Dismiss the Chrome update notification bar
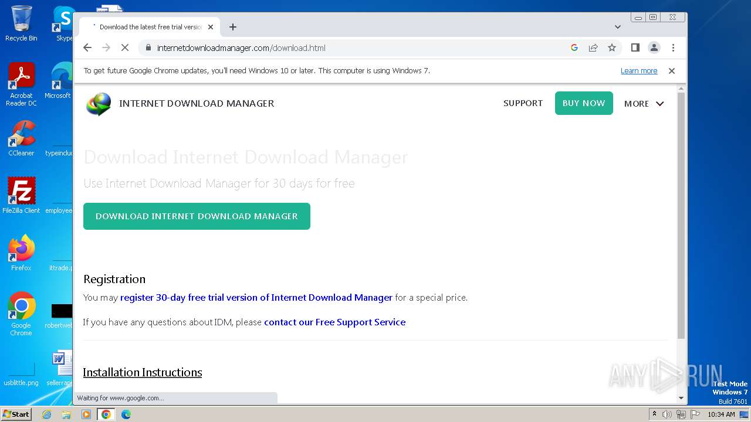This screenshot has width=751, height=422. [x=672, y=71]
